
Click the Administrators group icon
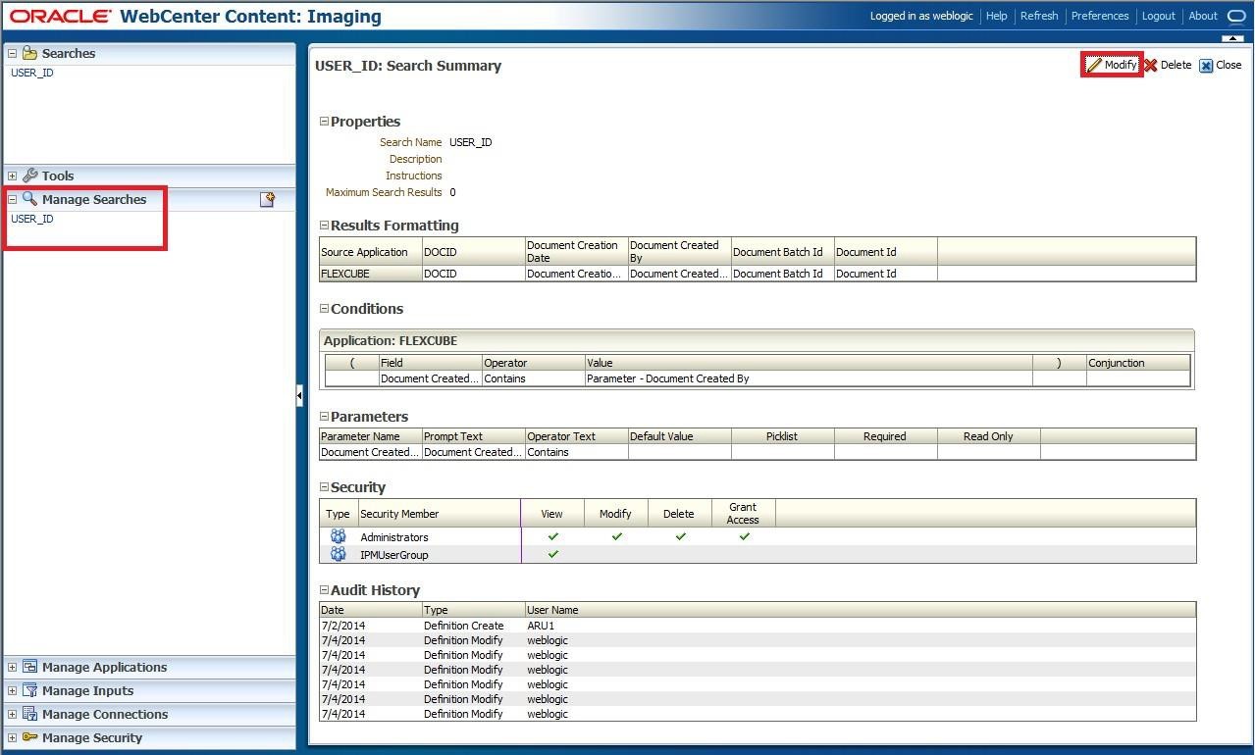coord(339,537)
